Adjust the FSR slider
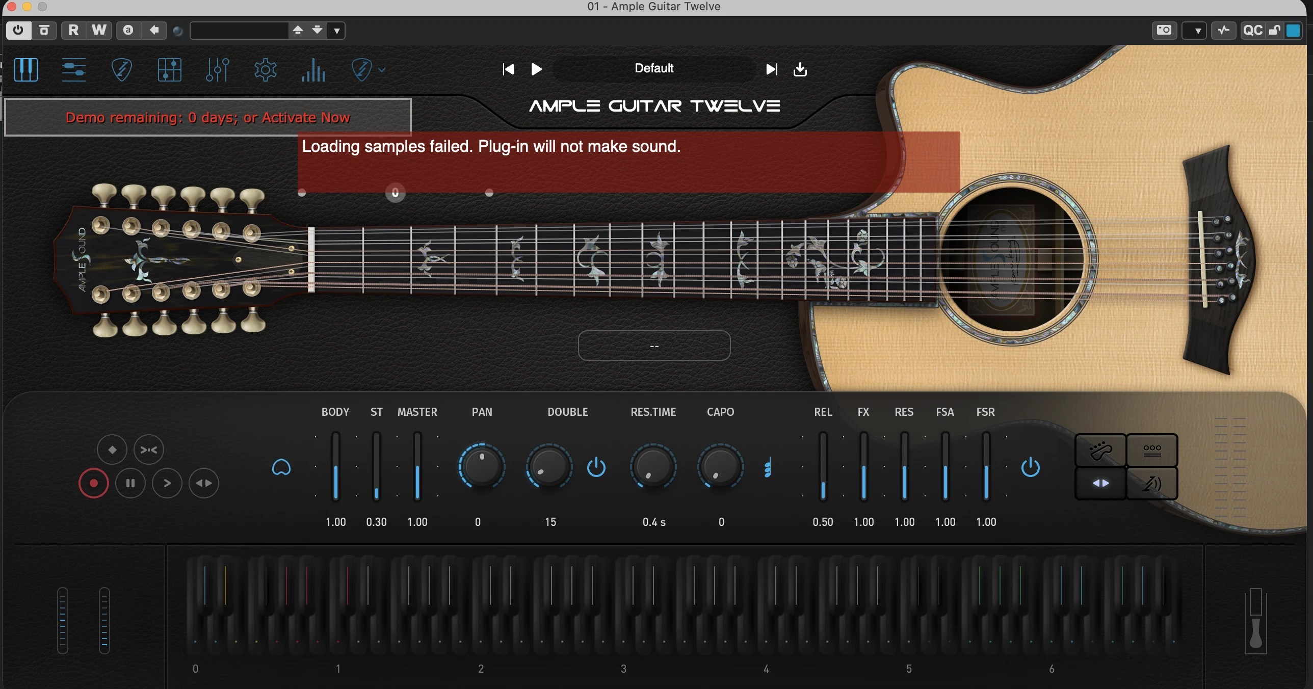The height and width of the screenshot is (689, 1313). (x=986, y=466)
